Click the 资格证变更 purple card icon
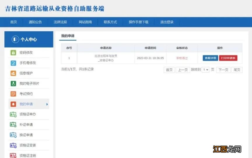The width and height of the screenshot is (252, 158). pos(13,145)
